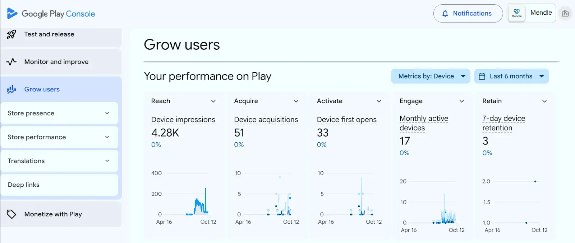This screenshot has width=575, height=243.
Task: Click the chart icon for Grow users
Action: click(x=11, y=89)
